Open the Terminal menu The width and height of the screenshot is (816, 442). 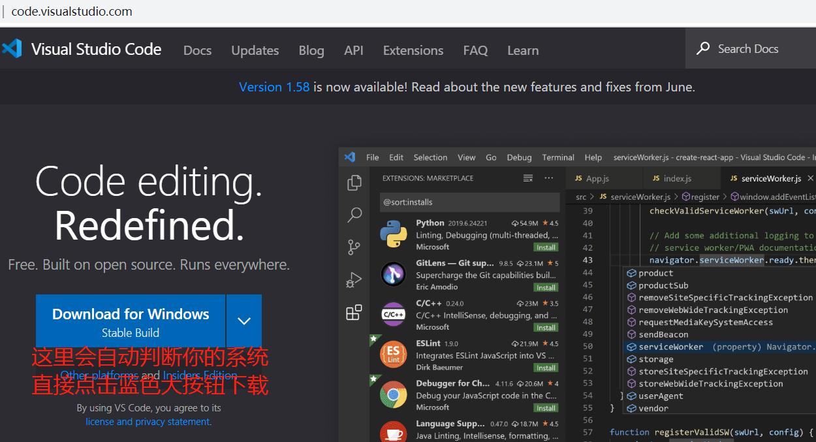click(558, 157)
